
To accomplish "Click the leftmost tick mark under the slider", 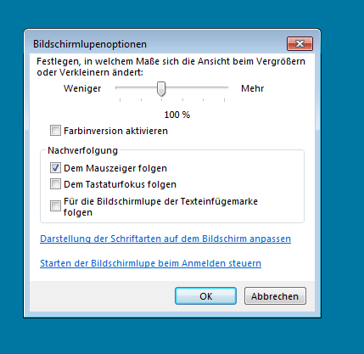I will click(x=120, y=100).
